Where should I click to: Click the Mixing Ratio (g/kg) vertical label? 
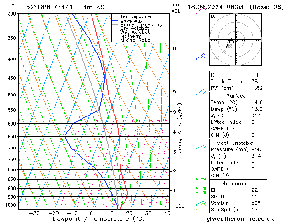pyautogui.click(x=179, y=128)
